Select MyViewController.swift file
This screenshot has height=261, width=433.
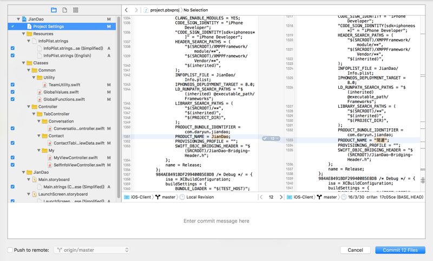[x=75, y=158]
